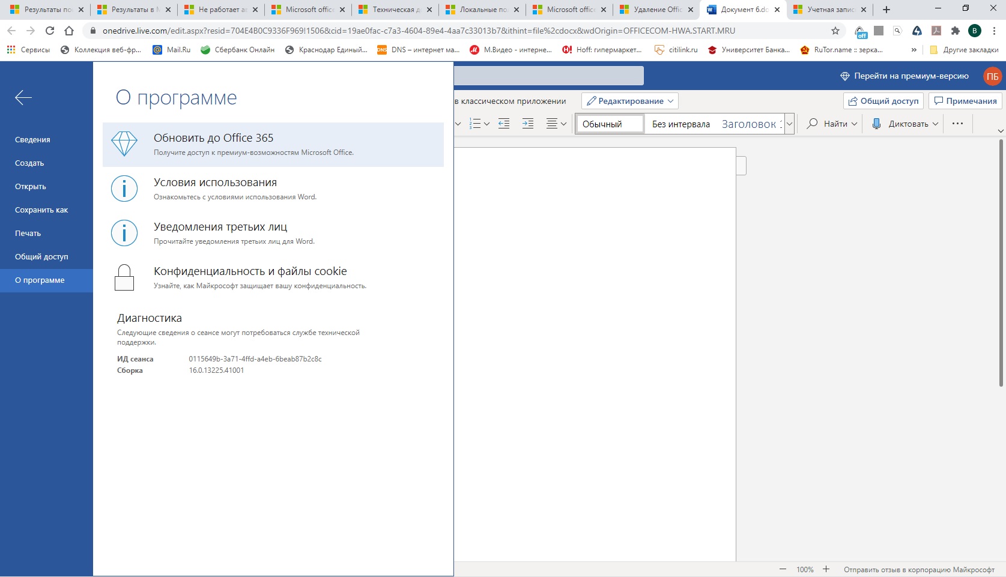
Task: Click the VPN extension icon showing off
Action: 861,31
